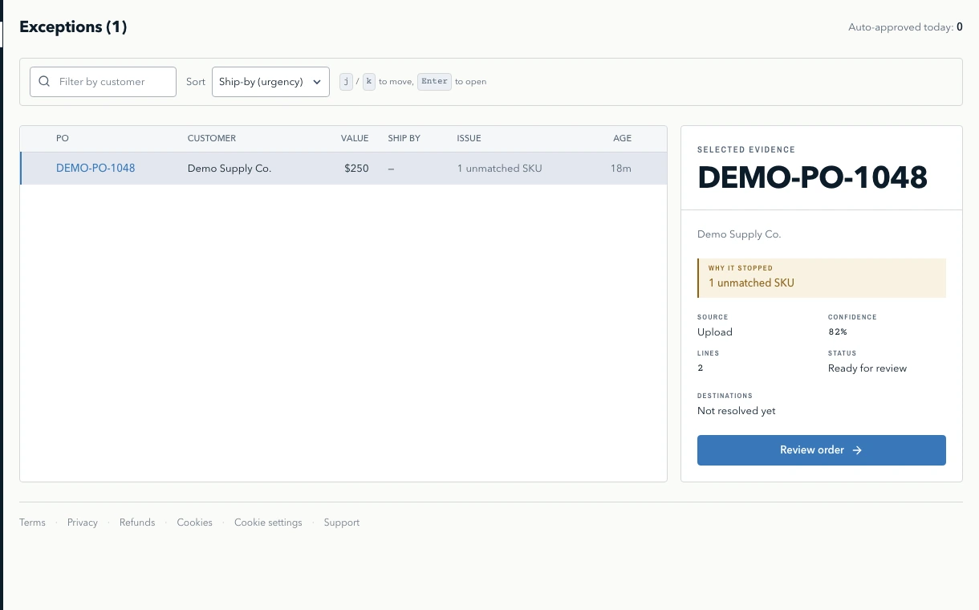Sort by the Age column header
The image size is (979, 610).
pos(622,138)
